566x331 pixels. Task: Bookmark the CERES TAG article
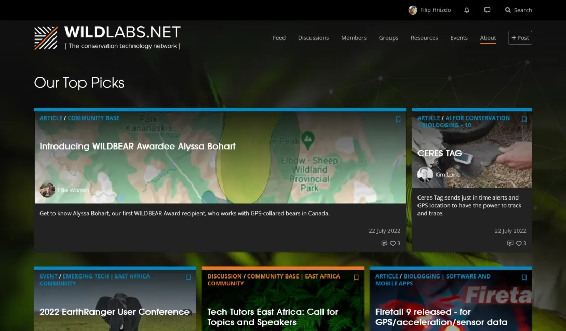click(524, 119)
